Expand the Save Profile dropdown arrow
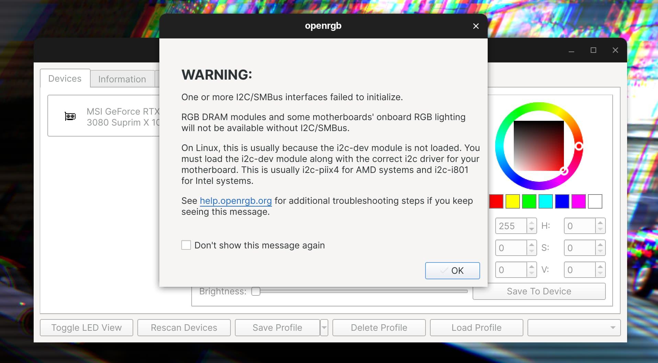The width and height of the screenshot is (658, 363). coord(324,328)
